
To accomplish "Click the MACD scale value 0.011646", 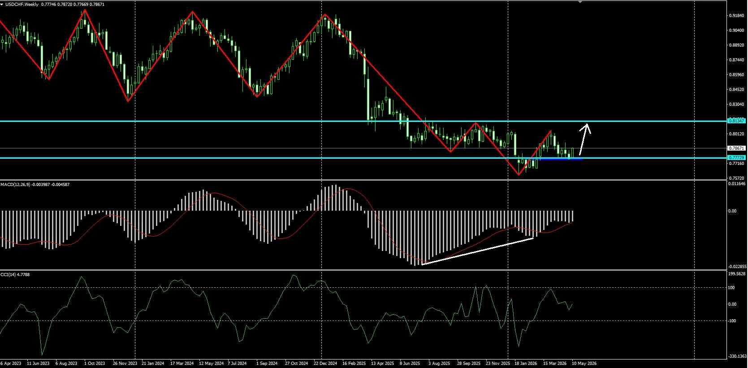I will click(738, 184).
